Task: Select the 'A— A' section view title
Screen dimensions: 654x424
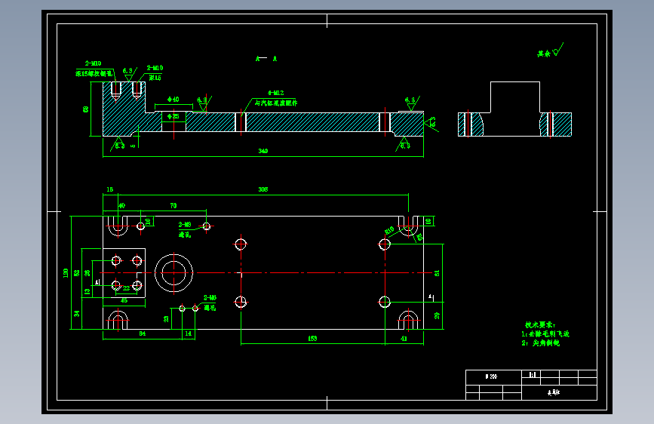Action: (x=266, y=59)
